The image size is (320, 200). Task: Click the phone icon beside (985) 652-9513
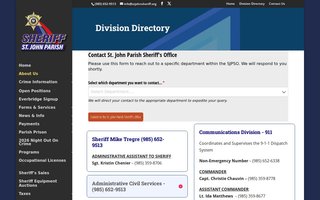tap(93, 4)
